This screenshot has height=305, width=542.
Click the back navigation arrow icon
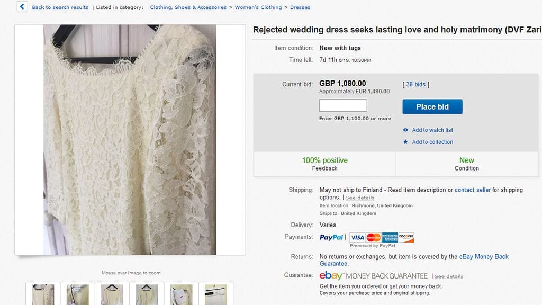(x=22, y=7)
